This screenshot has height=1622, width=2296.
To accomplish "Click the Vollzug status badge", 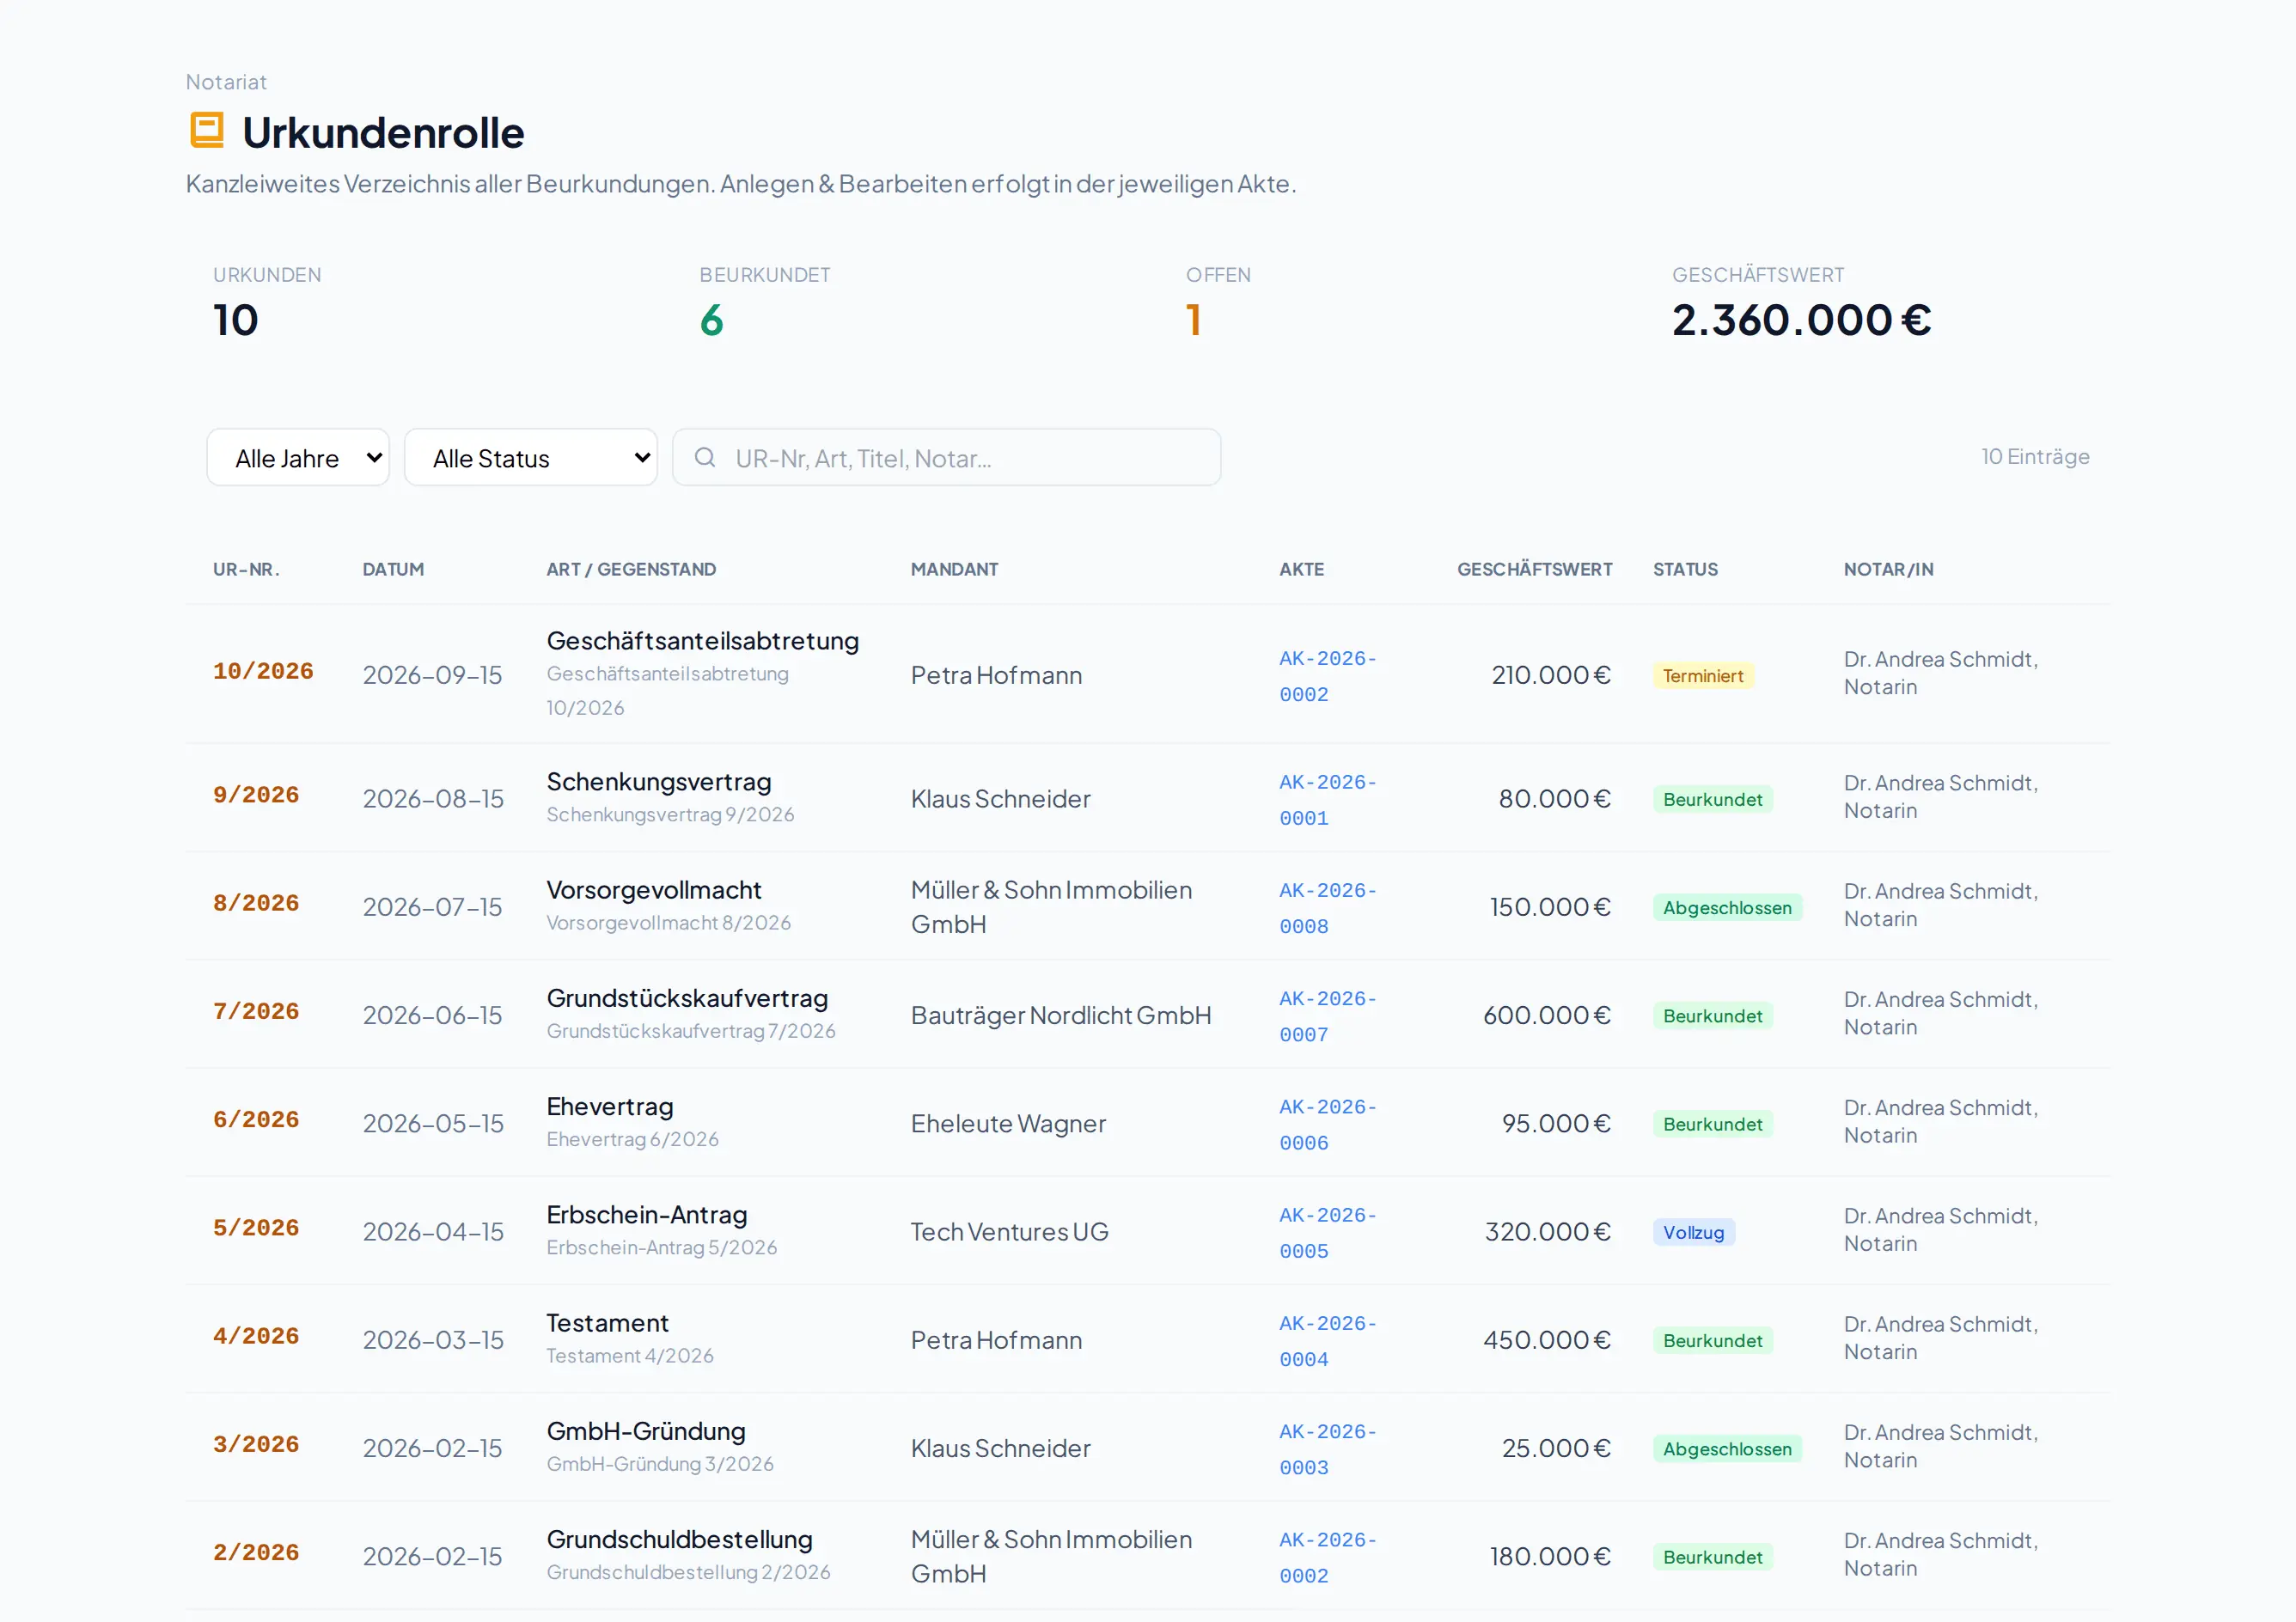I will pyautogui.click(x=1694, y=1233).
